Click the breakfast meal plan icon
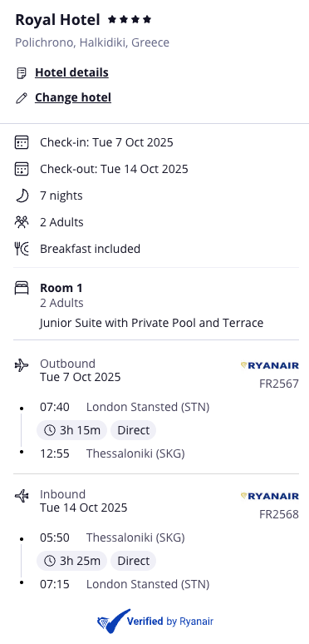 22,249
